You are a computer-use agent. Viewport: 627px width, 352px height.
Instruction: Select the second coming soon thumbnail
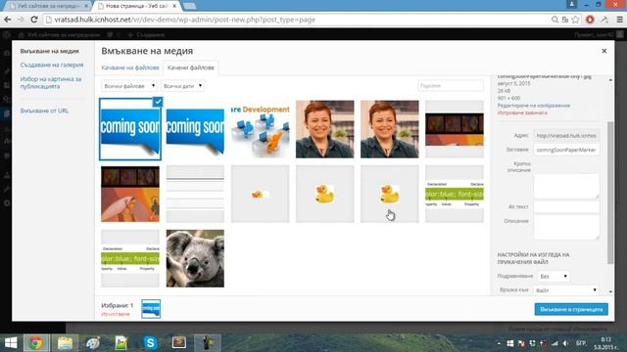click(195, 129)
